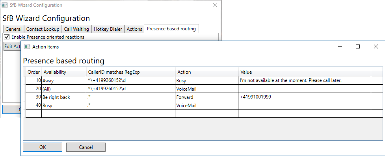Screen dimensions: 385x156
Task: Select the Presence based routing tab
Action: pyautogui.click(x=171, y=29)
